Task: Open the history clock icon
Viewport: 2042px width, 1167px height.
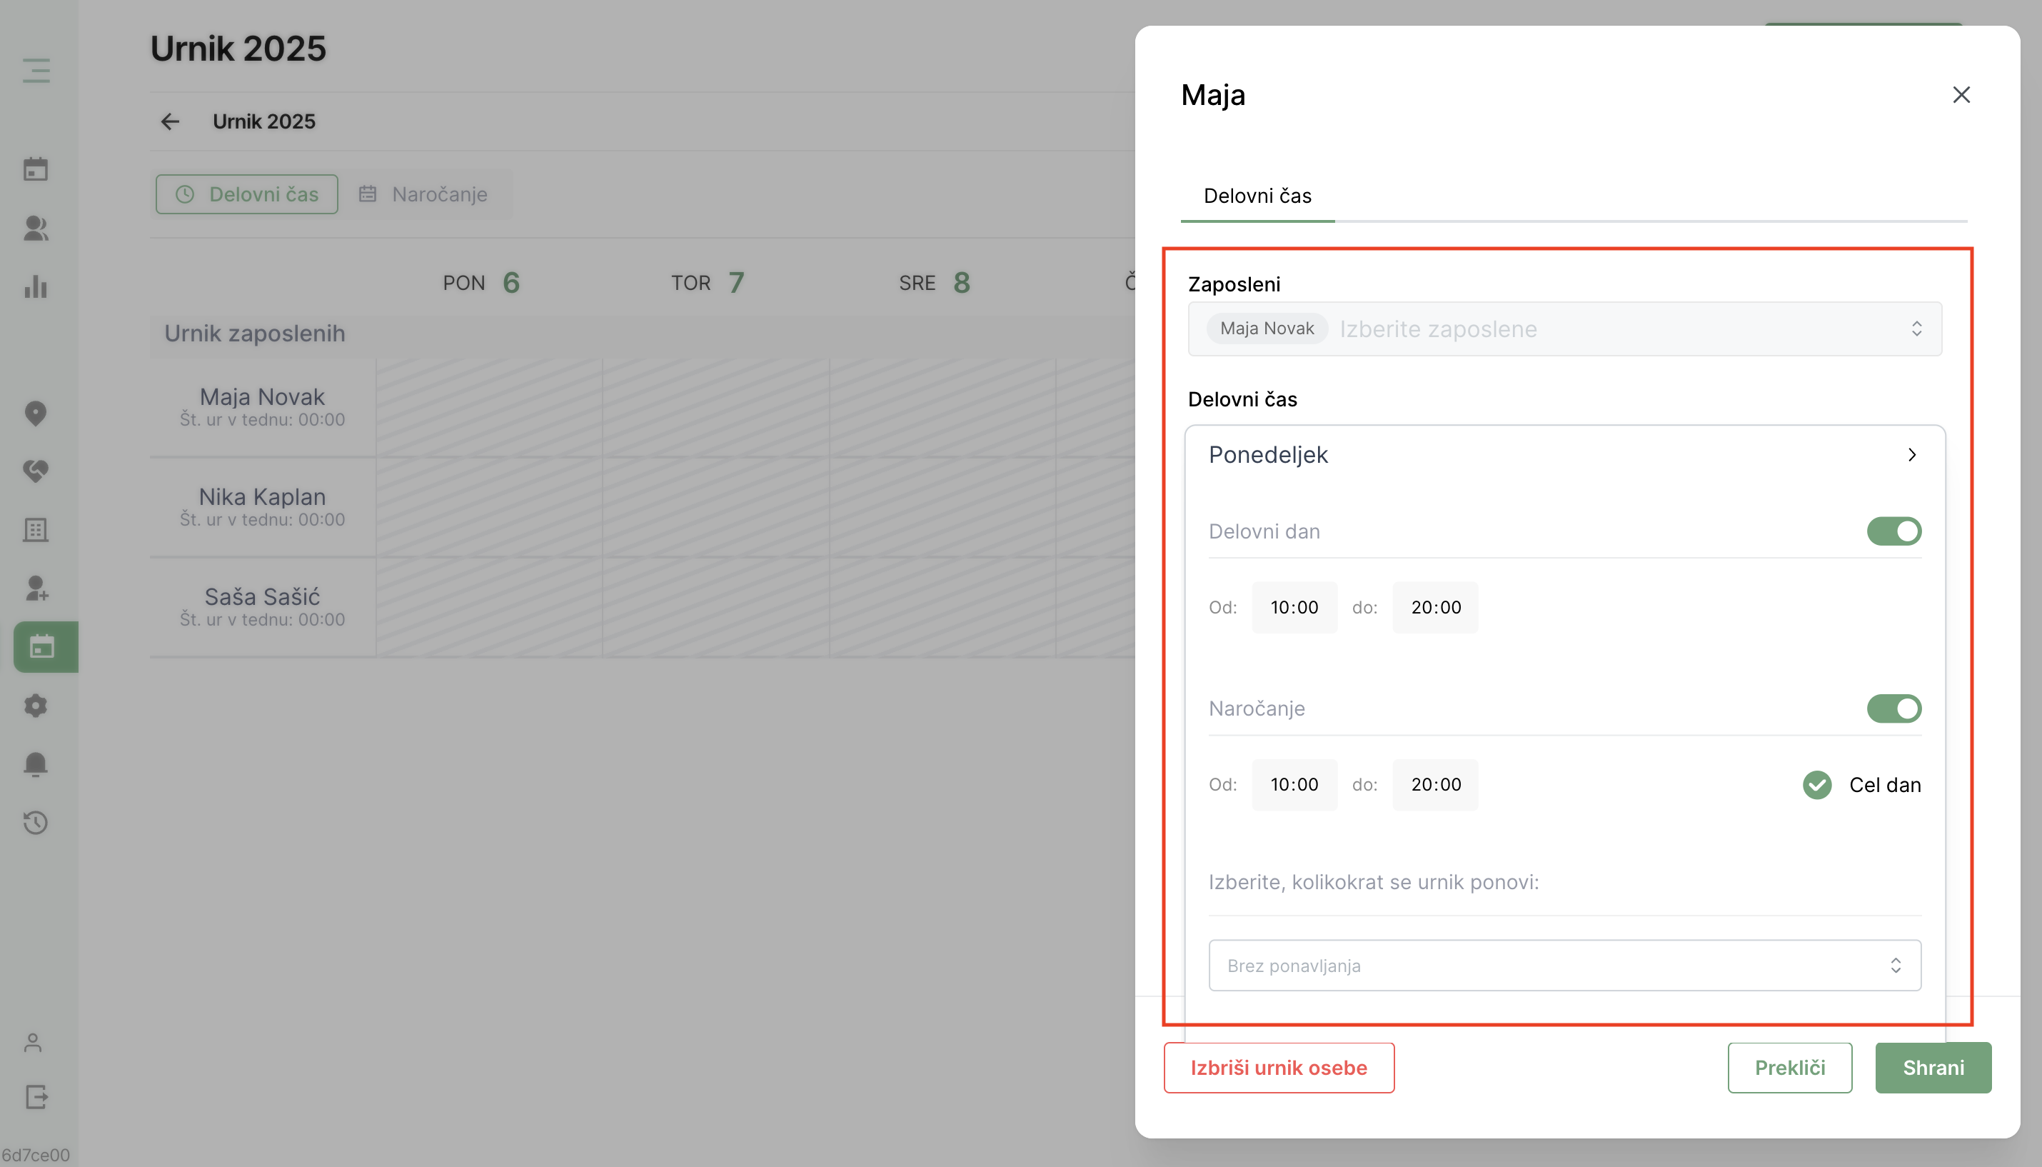Action: point(36,823)
